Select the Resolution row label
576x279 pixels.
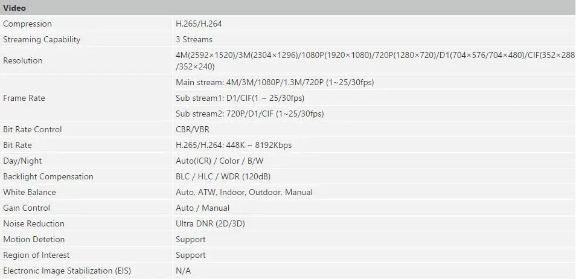tap(23, 60)
